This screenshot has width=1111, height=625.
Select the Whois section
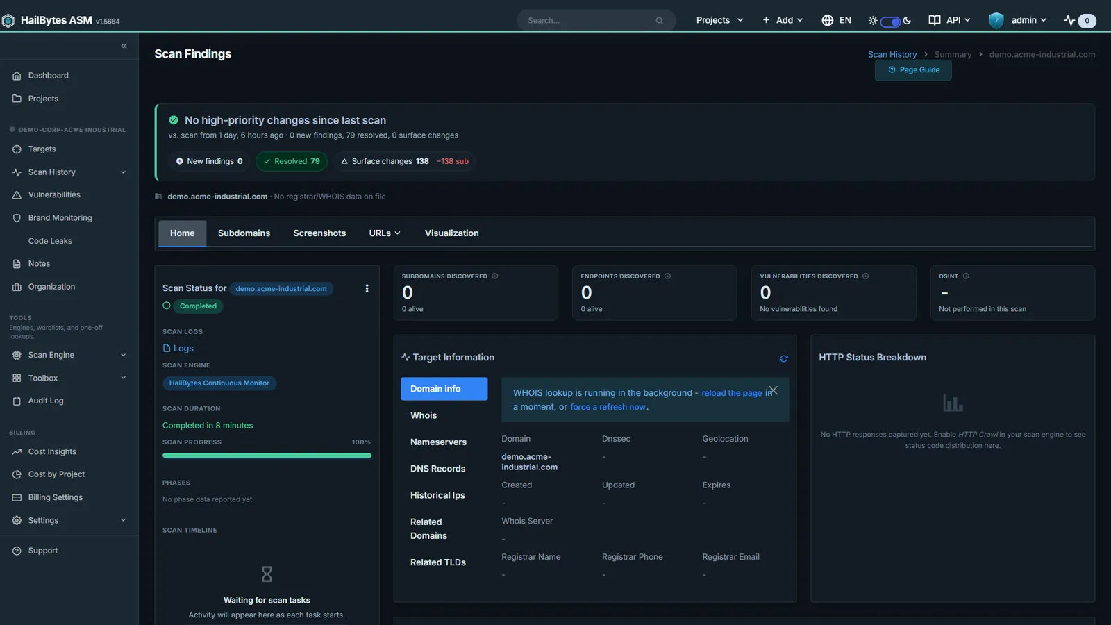pyautogui.click(x=444, y=415)
